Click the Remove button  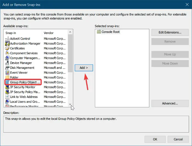point(170,41)
